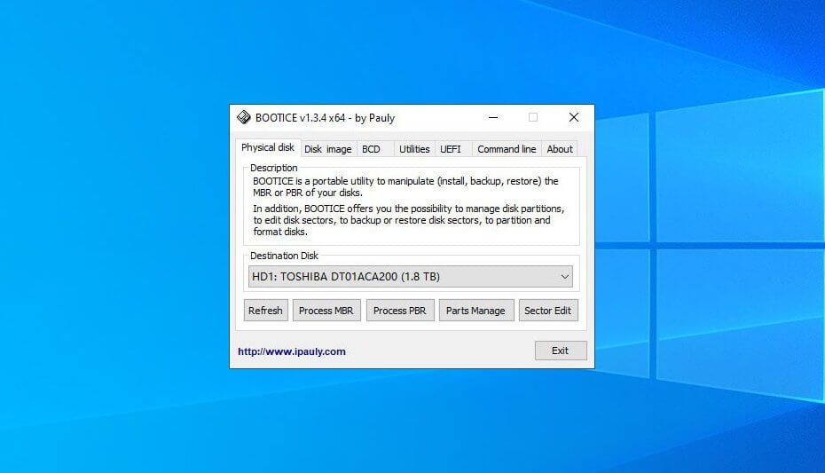Click the 'In addition, BOOTICE offers' paragraph
The image size is (825, 473).
coord(409,220)
